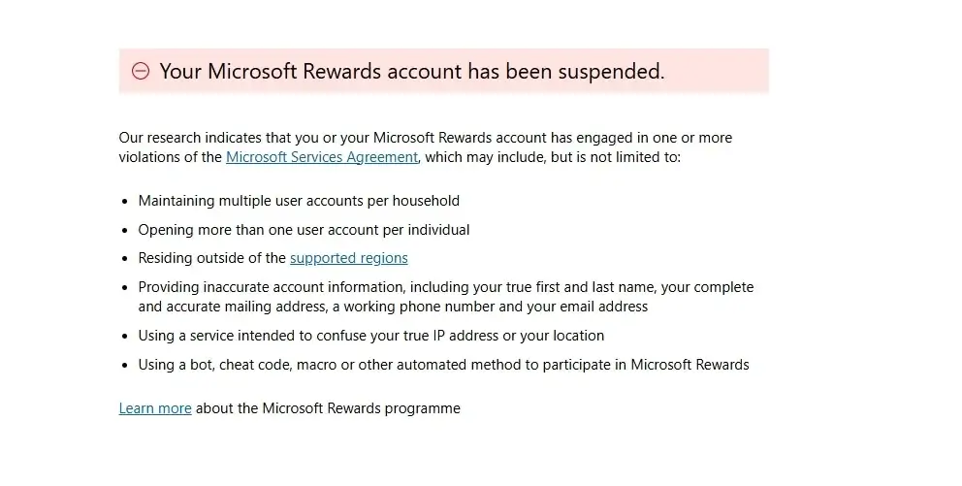Viewport: 962px width, 486px height.
Task: Select the 'Opening more than one user account' text
Action: (x=304, y=230)
